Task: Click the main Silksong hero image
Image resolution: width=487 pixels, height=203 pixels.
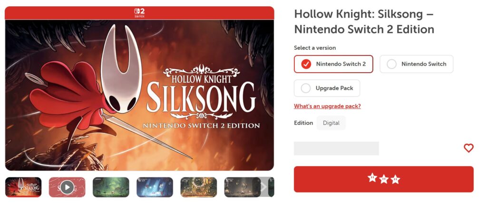Action: tap(139, 95)
